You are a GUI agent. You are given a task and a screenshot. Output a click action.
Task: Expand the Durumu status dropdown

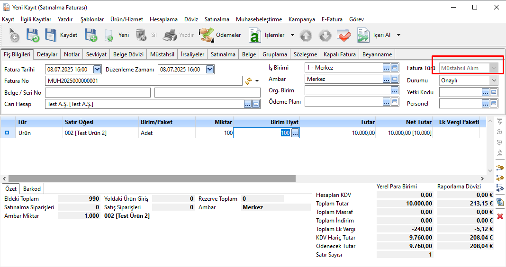[494, 80]
